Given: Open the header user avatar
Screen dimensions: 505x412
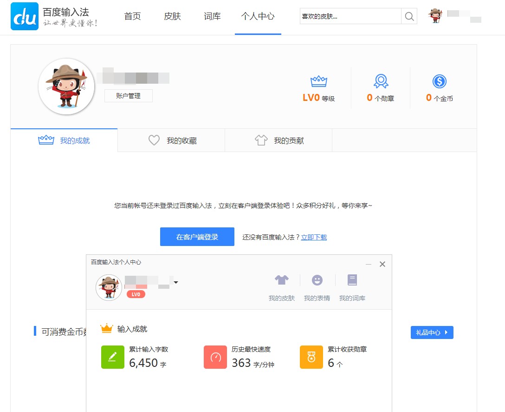Looking at the screenshot, I should [435, 16].
